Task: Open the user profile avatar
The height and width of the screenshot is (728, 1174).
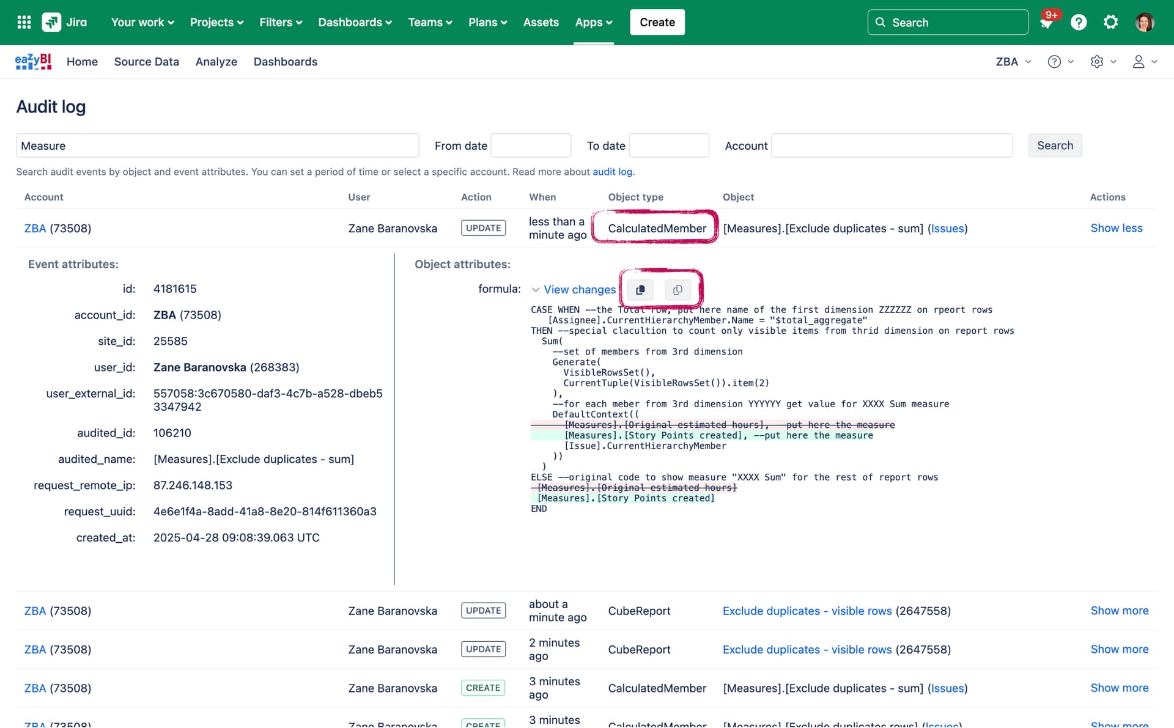Action: point(1144,23)
